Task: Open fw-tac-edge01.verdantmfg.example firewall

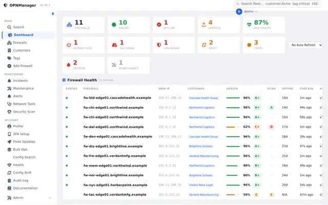Action: 115,195
